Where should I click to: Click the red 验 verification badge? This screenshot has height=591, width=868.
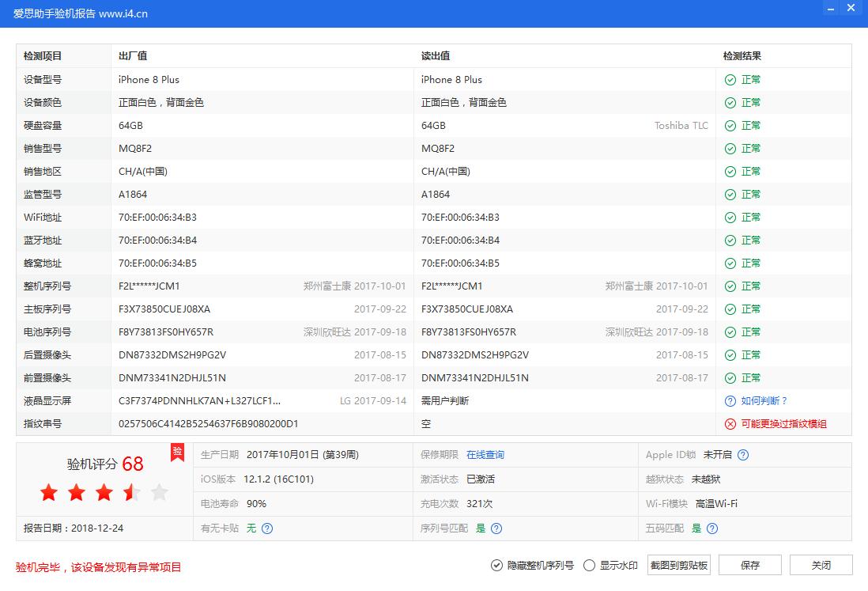[178, 453]
